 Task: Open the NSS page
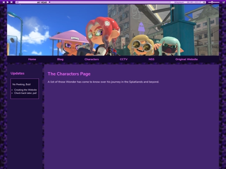coord(152,59)
